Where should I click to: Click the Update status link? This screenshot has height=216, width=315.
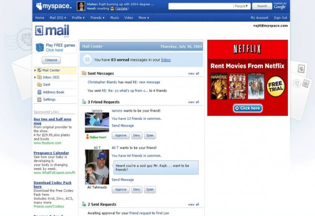coord(122,9)
